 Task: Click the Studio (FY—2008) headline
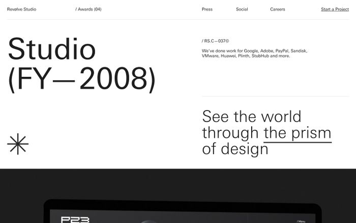[81, 64]
